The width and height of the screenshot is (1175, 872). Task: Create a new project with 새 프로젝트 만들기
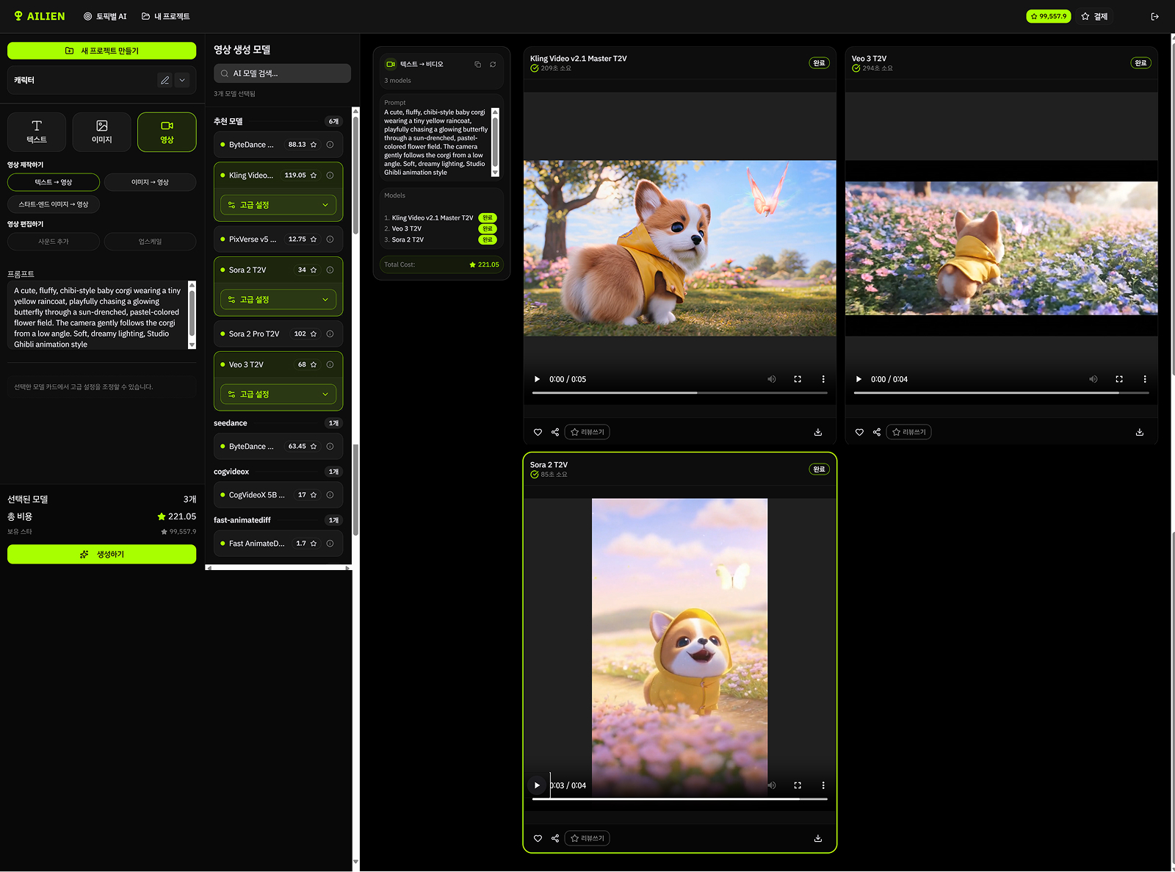(101, 51)
